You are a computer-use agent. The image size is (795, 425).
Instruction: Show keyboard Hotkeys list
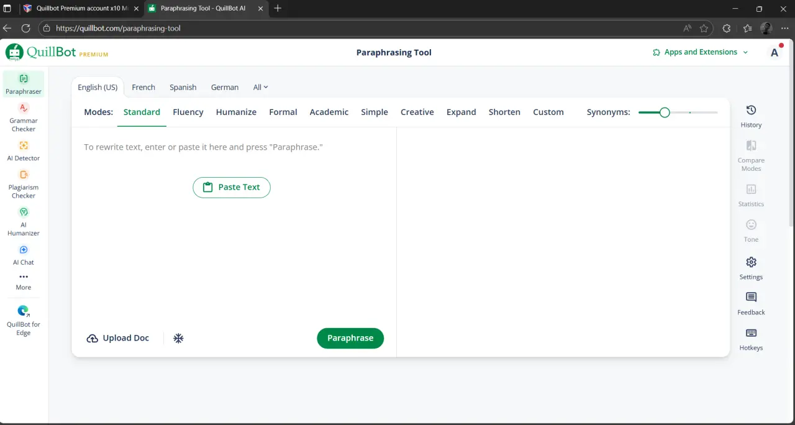[751, 339]
